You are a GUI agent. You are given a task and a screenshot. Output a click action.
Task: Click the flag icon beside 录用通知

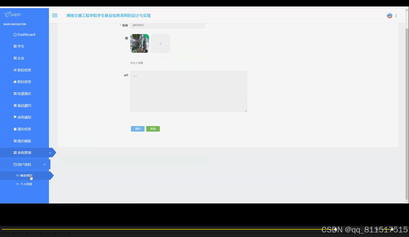tap(15, 117)
